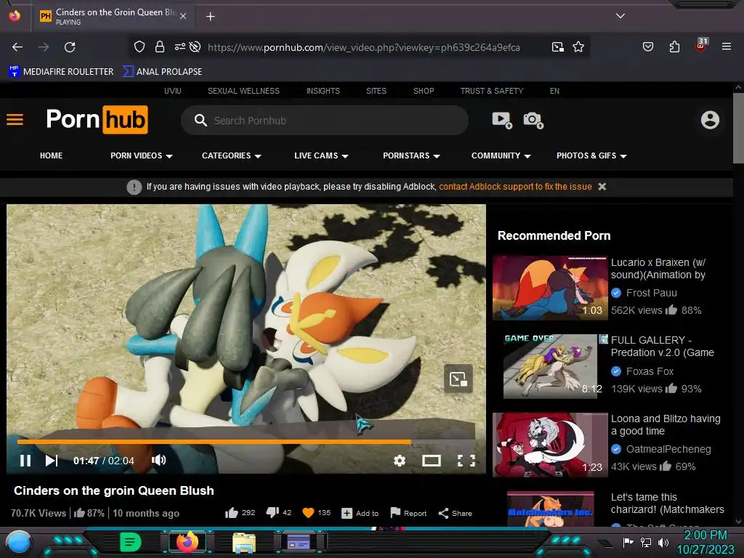Open MEDIAFIRE ROULETTER bookmark
This screenshot has width=744, height=558.
click(x=61, y=72)
